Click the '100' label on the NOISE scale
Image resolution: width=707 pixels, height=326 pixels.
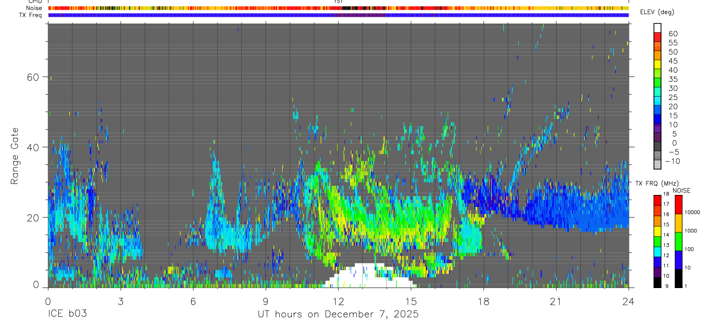(689, 250)
